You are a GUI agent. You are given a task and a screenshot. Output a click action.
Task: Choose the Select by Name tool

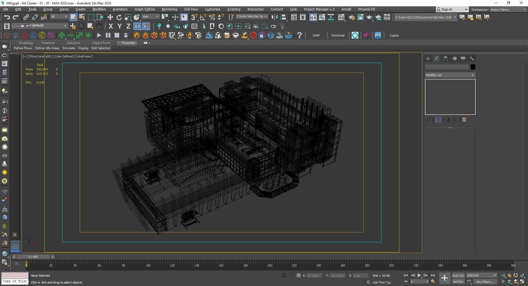pos(82,17)
